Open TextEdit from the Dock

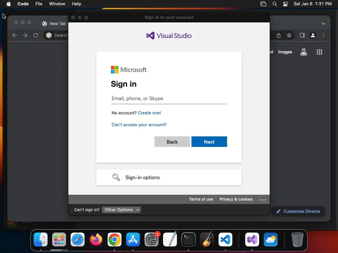coord(170,239)
